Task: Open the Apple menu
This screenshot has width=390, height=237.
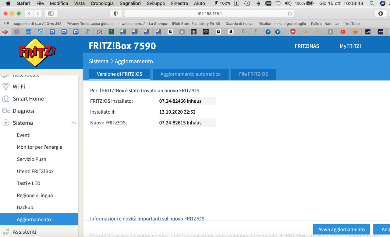Action: (8, 3)
